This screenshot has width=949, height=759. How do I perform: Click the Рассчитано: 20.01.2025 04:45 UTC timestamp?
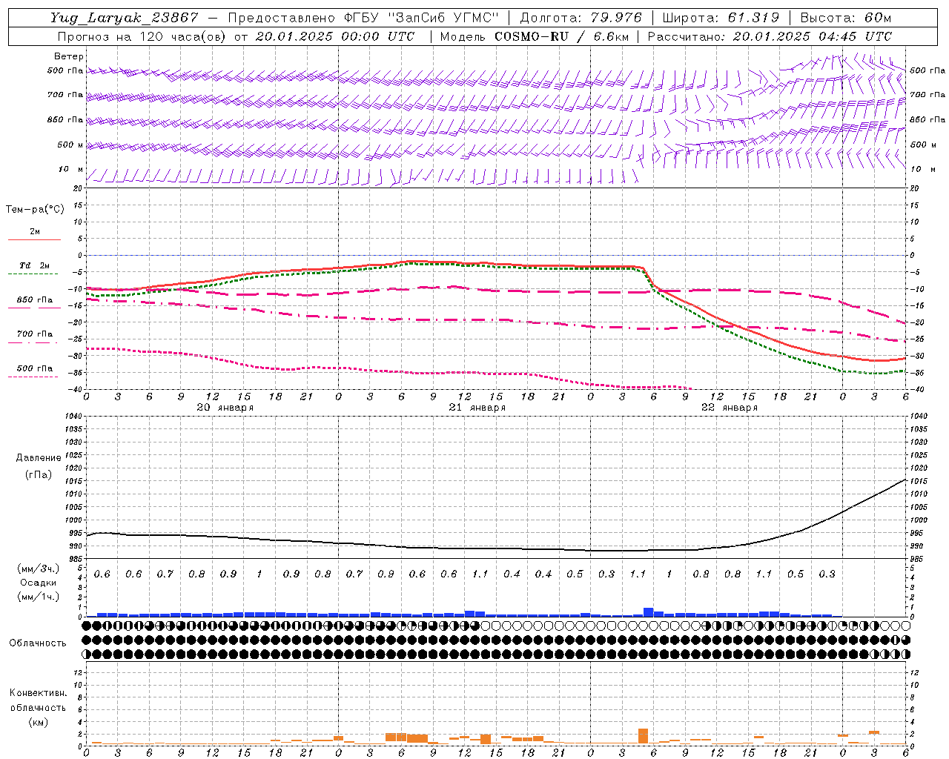pyautogui.click(x=770, y=36)
